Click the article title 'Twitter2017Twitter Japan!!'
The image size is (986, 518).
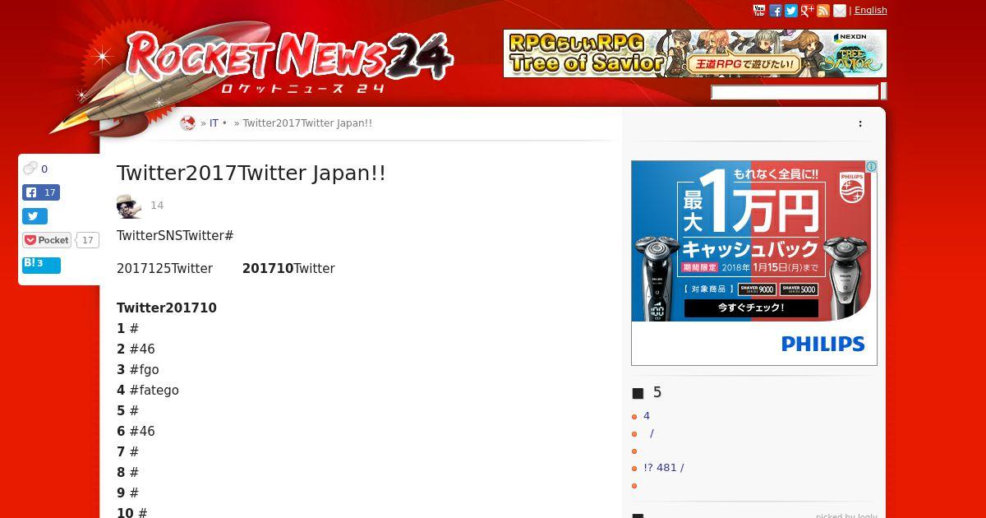(251, 173)
